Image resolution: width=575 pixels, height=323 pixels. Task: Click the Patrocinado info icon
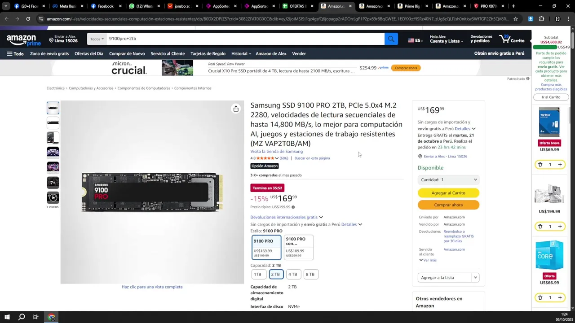[x=528, y=79]
